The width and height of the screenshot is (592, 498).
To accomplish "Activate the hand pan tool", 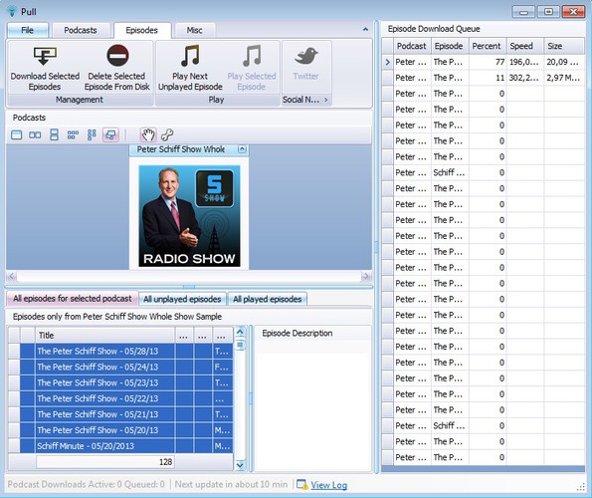I will (148, 134).
